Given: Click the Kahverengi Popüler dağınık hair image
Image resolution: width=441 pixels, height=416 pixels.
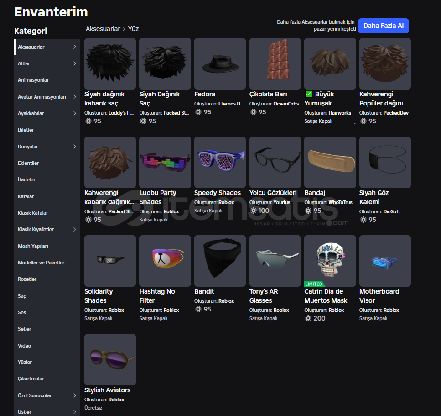Looking at the screenshot, I should (385, 63).
